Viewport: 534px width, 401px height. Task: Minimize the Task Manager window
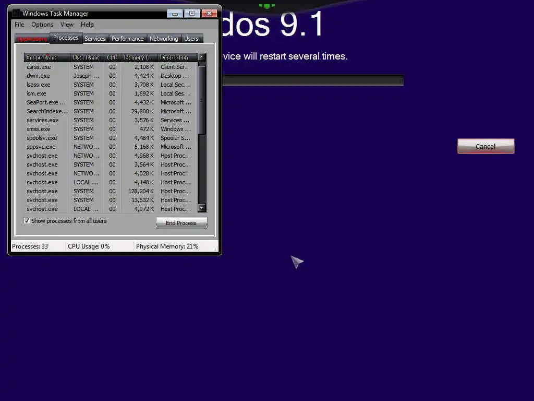(x=175, y=13)
